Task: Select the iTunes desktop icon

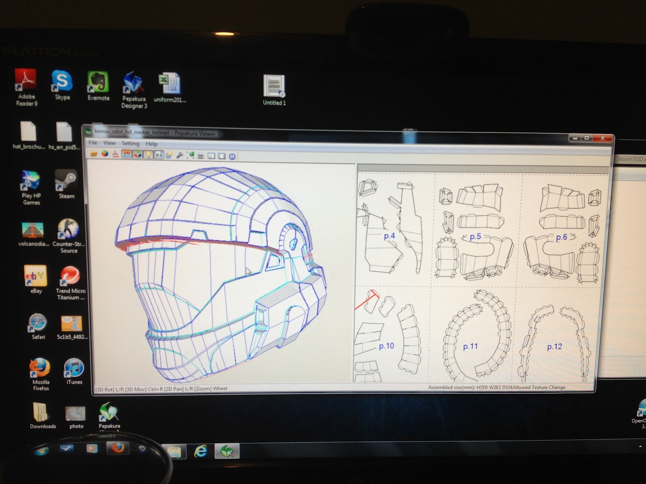Action: point(74,371)
